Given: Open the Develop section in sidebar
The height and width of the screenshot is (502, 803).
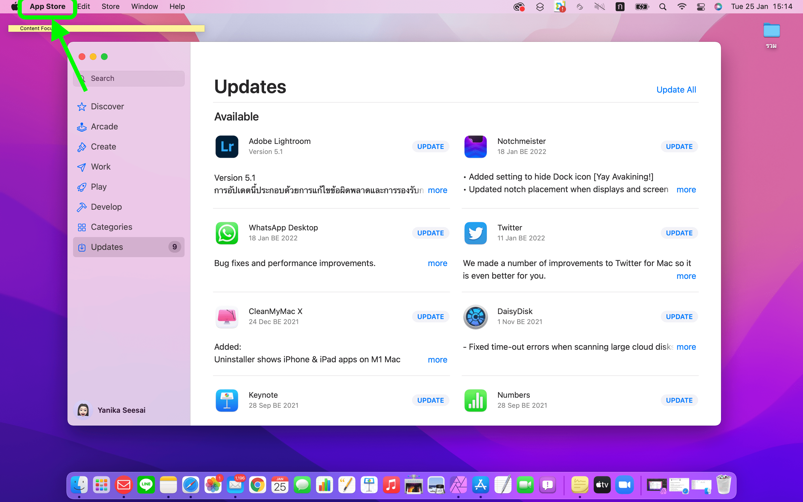Looking at the screenshot, I should (106, 207).
